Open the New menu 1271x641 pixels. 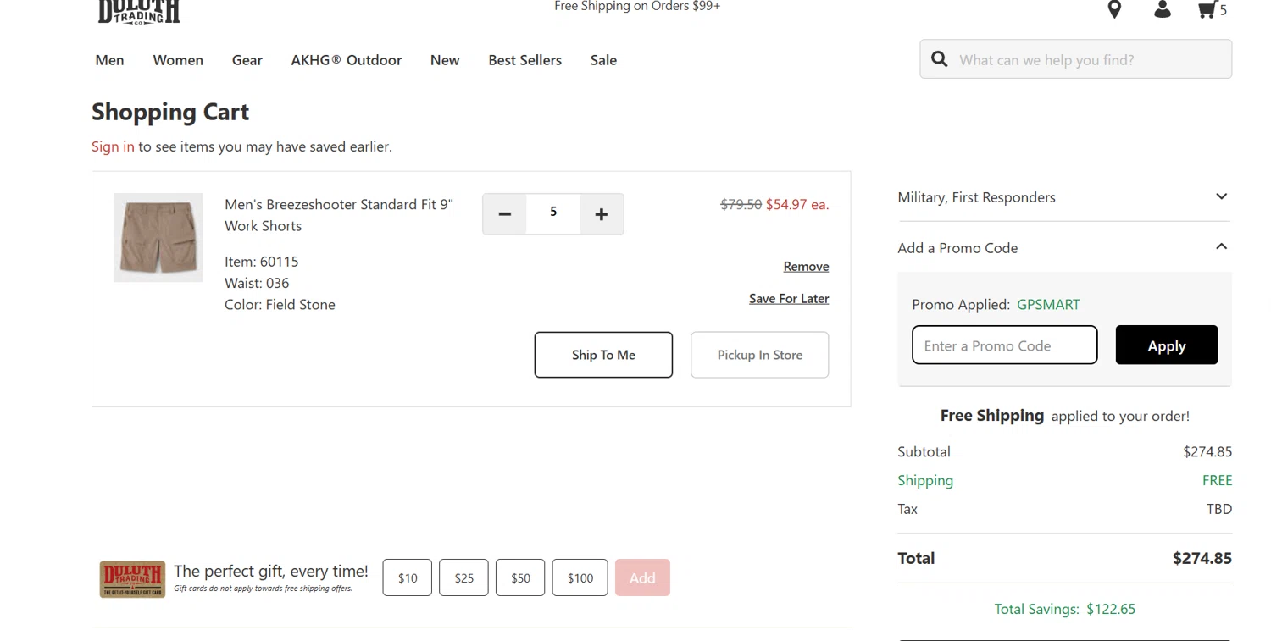[445, 60]
